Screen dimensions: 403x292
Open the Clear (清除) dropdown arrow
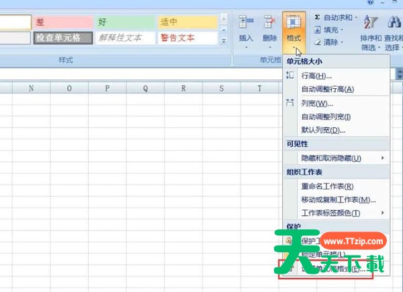342,42
